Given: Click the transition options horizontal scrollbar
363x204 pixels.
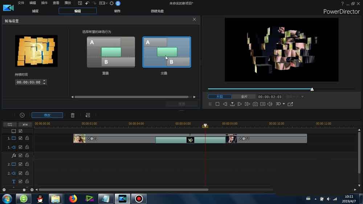Looking at the screenshot, I should 131,97.
